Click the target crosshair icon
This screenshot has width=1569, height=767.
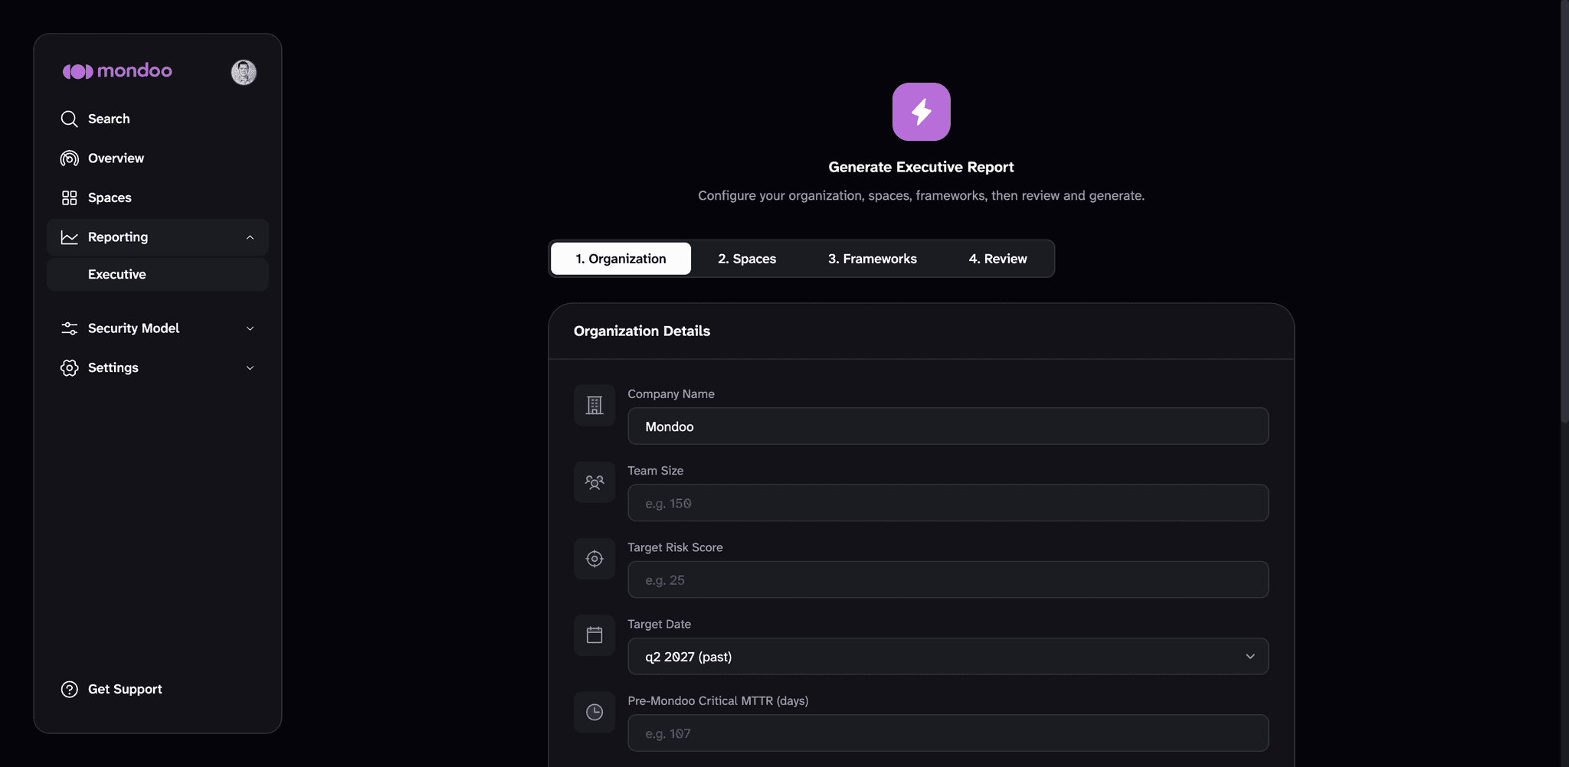pyautogui.click(x=595, y=559)
